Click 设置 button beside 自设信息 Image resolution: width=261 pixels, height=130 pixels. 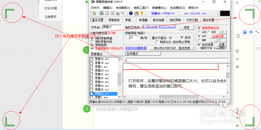click(x=222, y=45)
